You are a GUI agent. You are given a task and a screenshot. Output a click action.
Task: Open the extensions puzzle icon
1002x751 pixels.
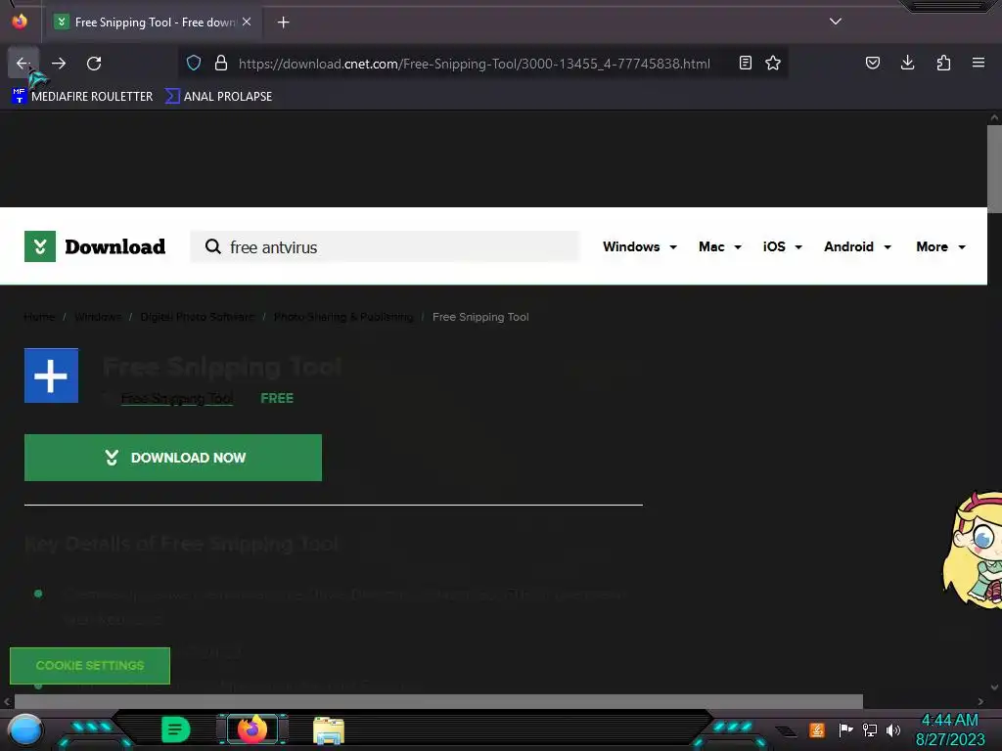pos(943,64)
